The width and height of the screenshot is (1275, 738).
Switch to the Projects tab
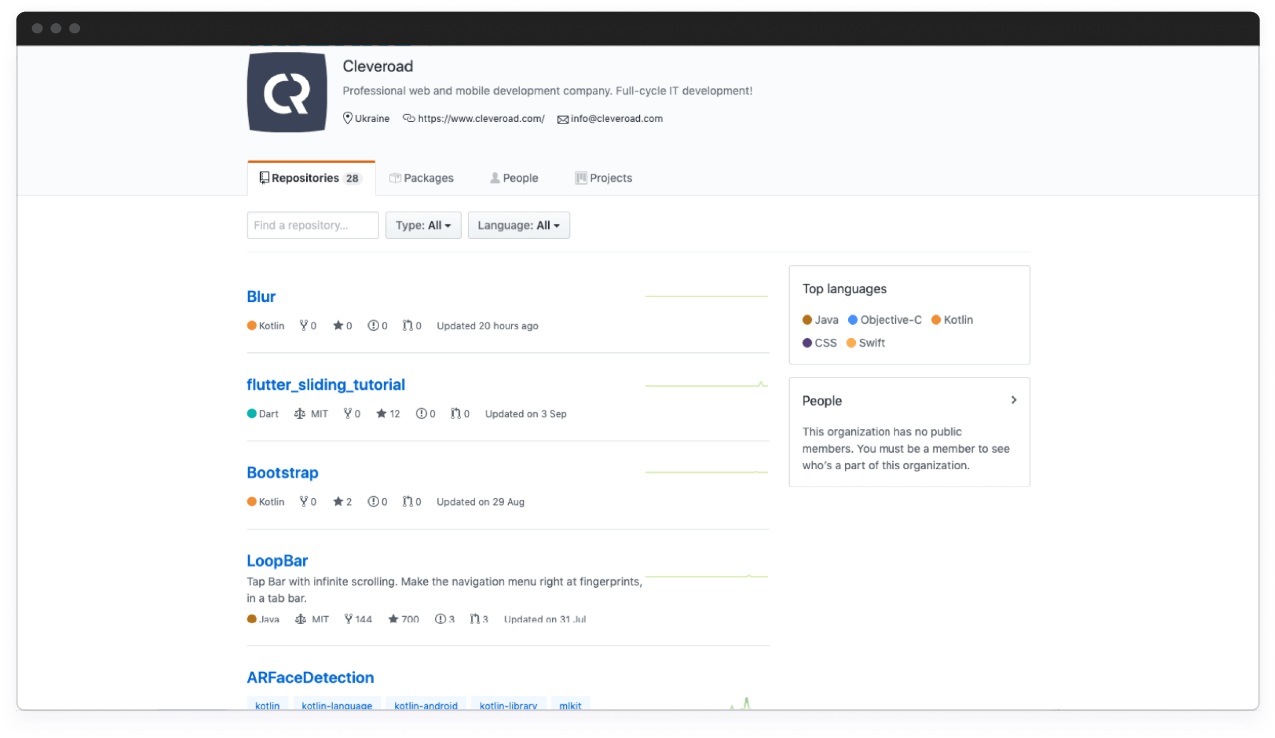tap(604, 178)
